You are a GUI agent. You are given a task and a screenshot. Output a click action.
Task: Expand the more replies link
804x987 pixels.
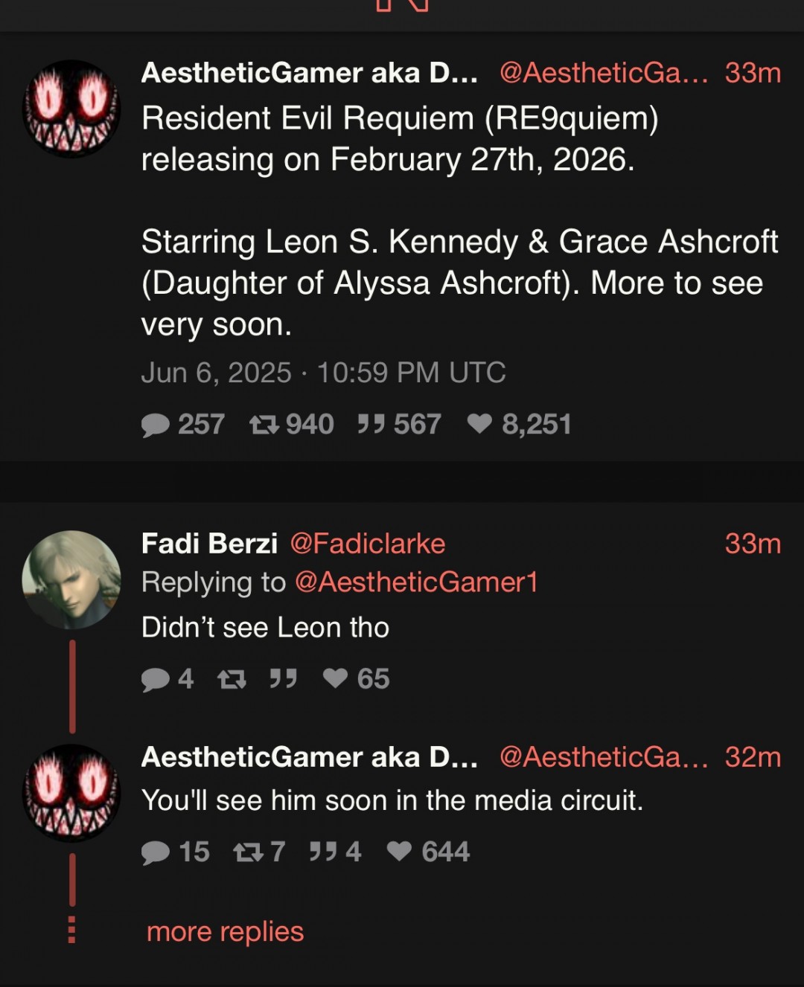pyautogui.click(x=225, y=931)
